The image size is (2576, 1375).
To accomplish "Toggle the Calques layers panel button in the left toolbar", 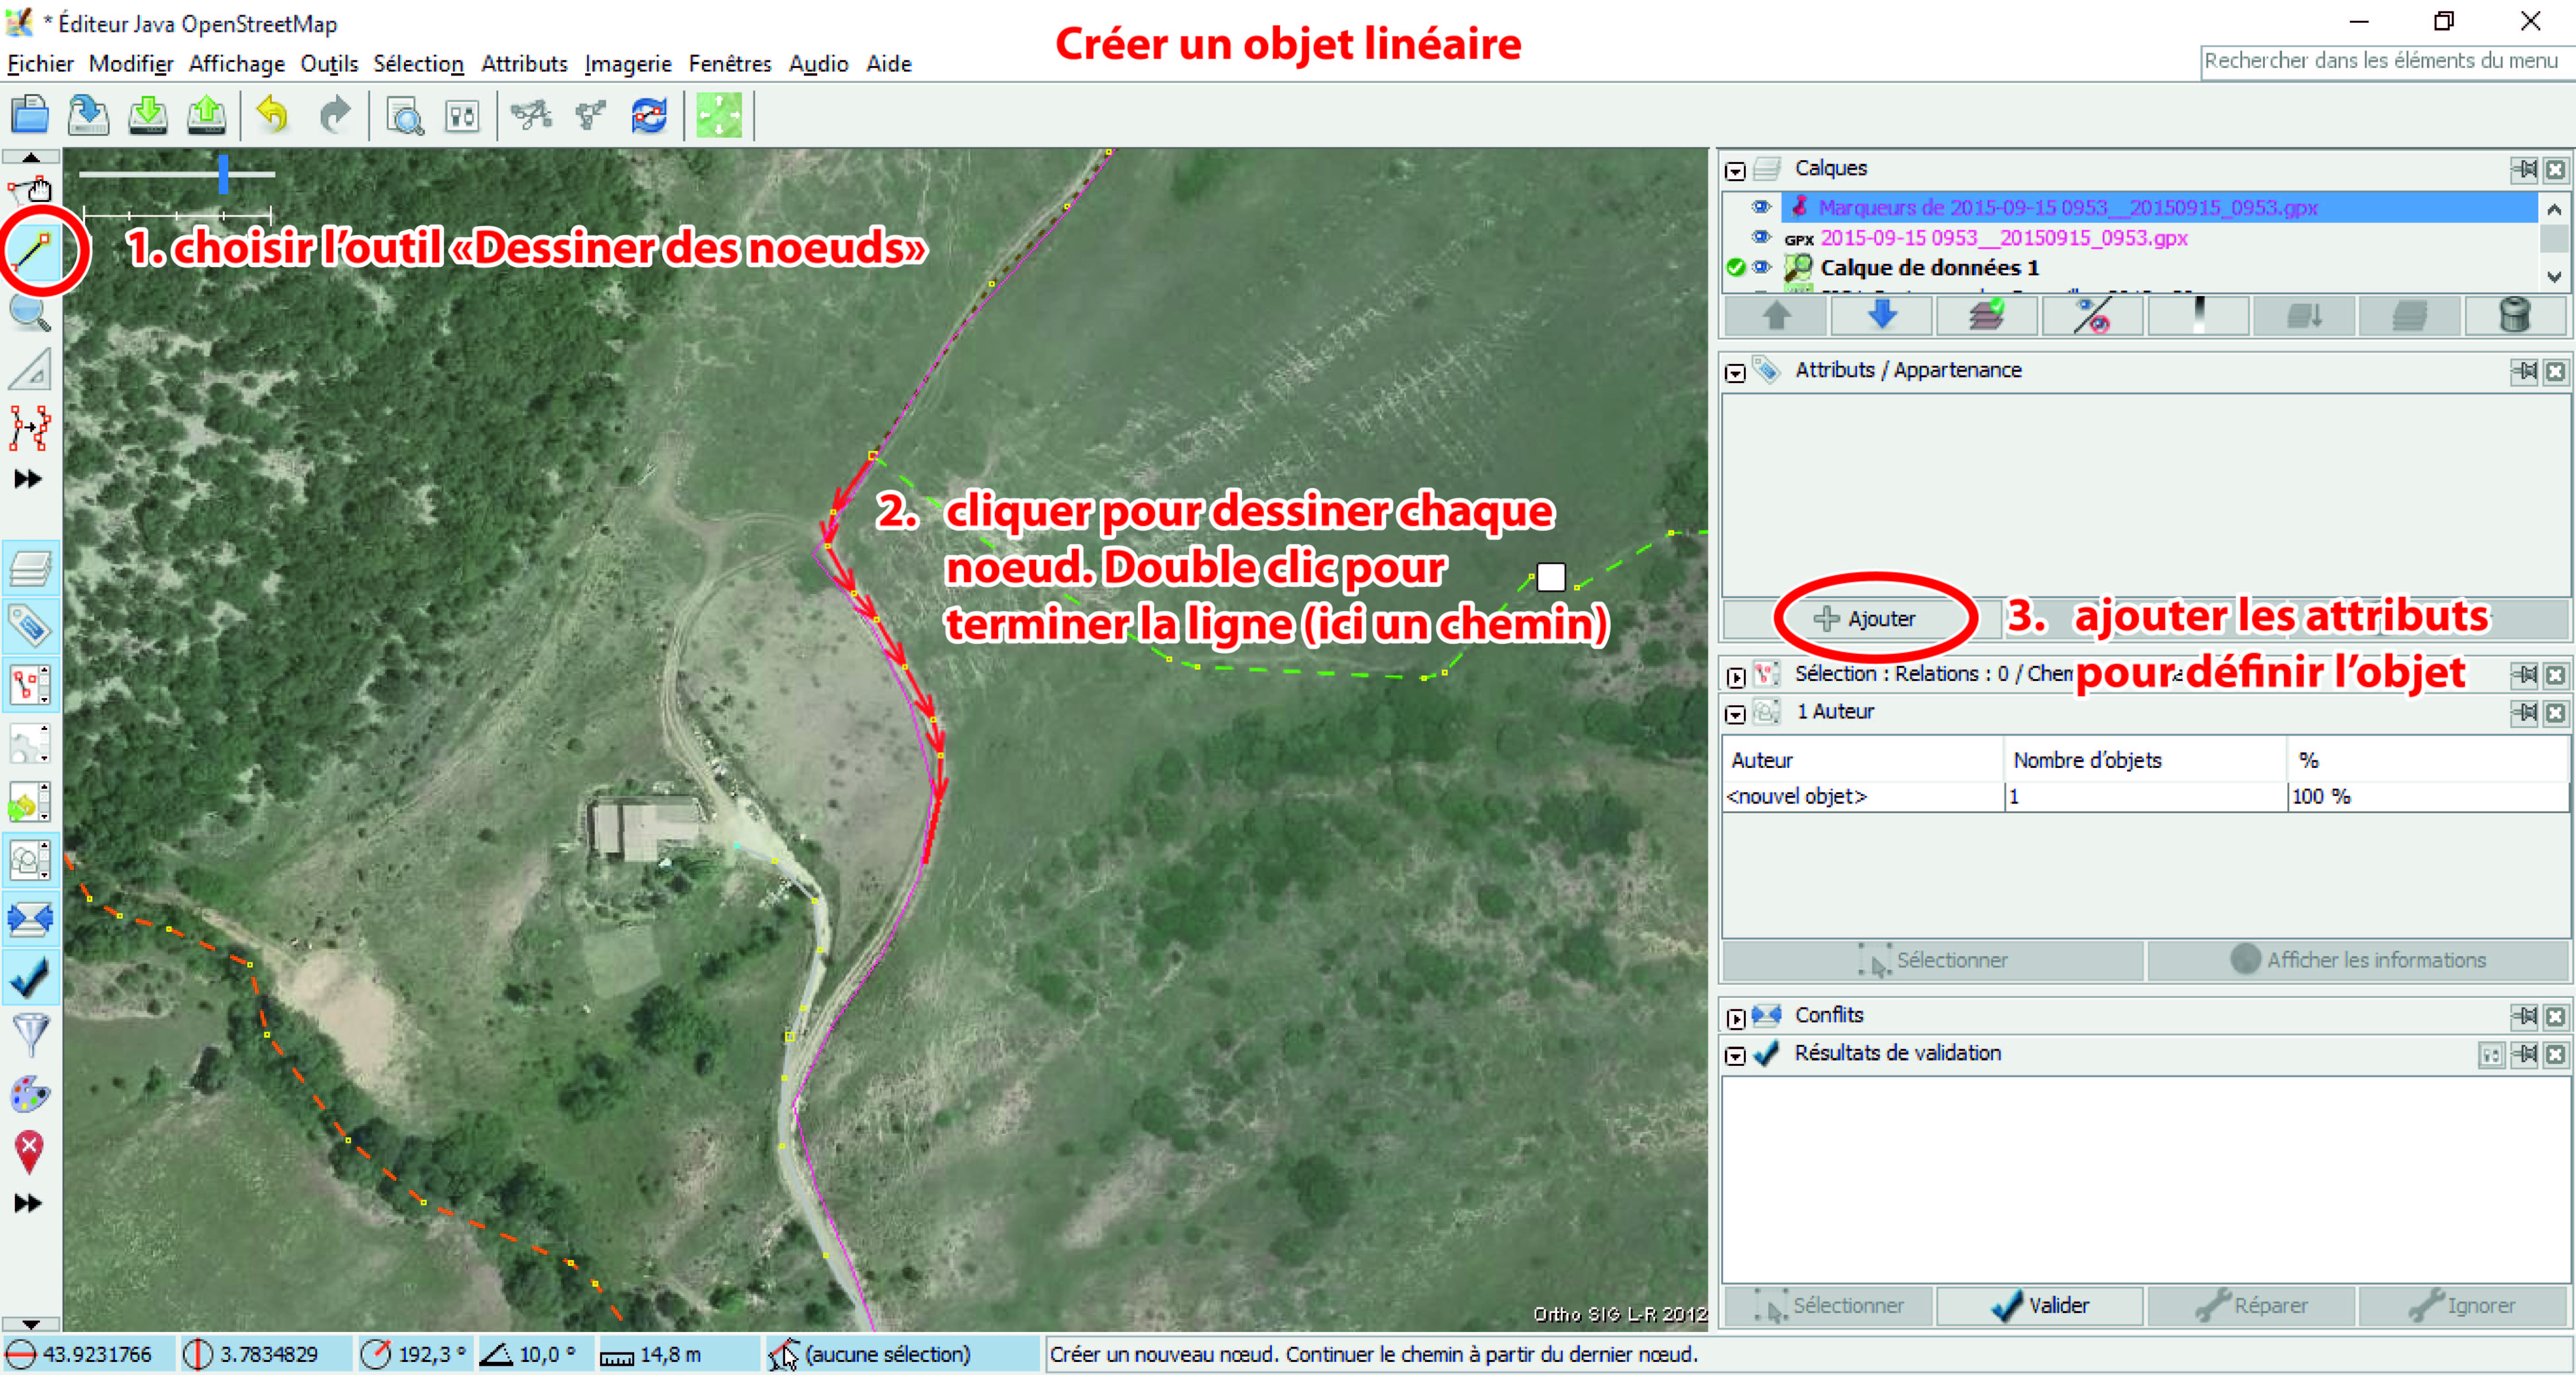I will click(30, 569).
